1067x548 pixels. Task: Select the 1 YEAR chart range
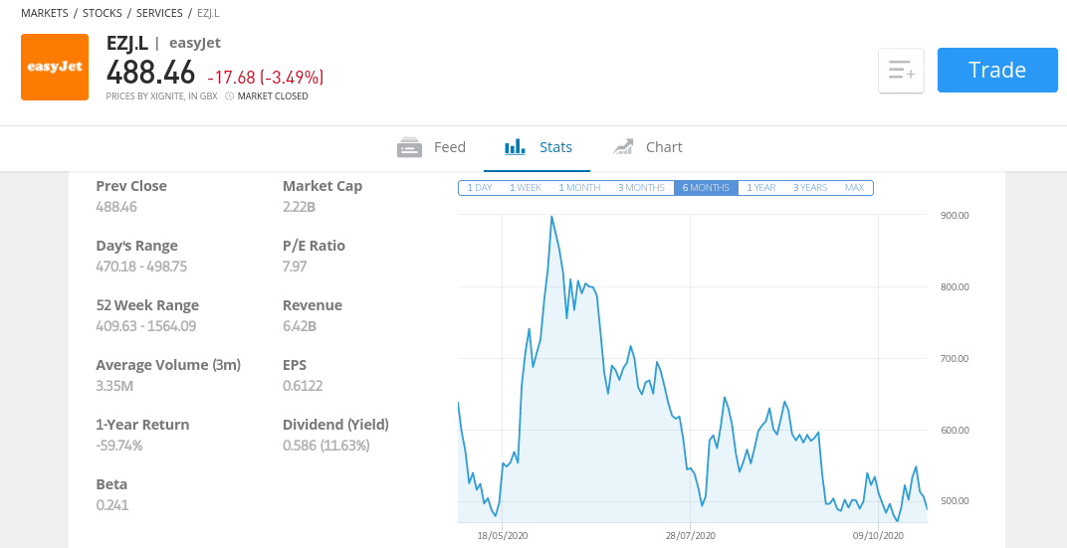tap(761, 188)
